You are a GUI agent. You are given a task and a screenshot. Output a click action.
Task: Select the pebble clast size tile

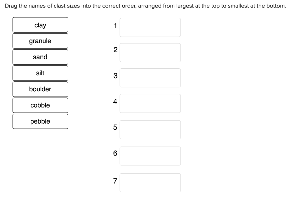point(40,121)
